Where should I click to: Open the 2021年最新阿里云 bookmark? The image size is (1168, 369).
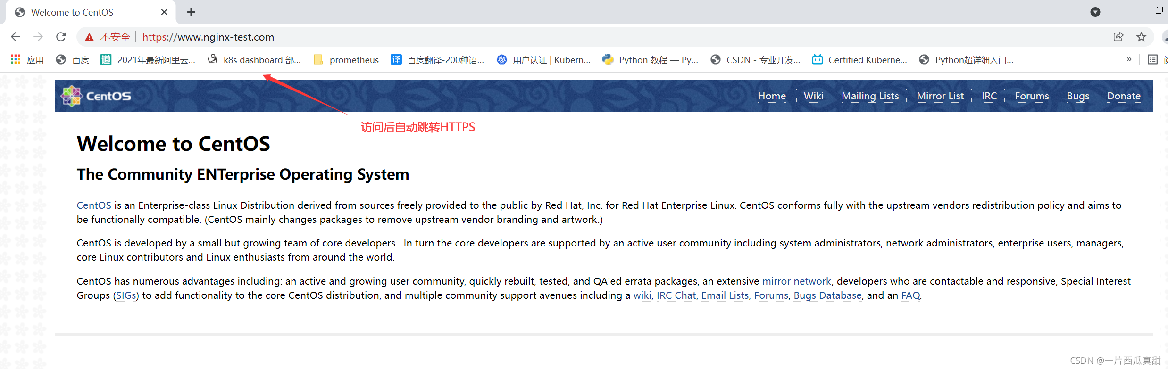pyautogui.click(x=148, y=60)
